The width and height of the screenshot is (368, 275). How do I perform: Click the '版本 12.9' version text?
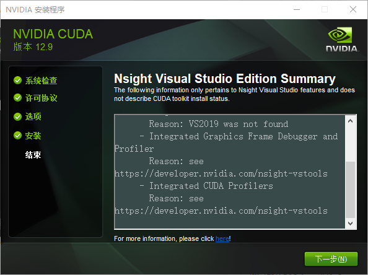[x=33, y=47]
